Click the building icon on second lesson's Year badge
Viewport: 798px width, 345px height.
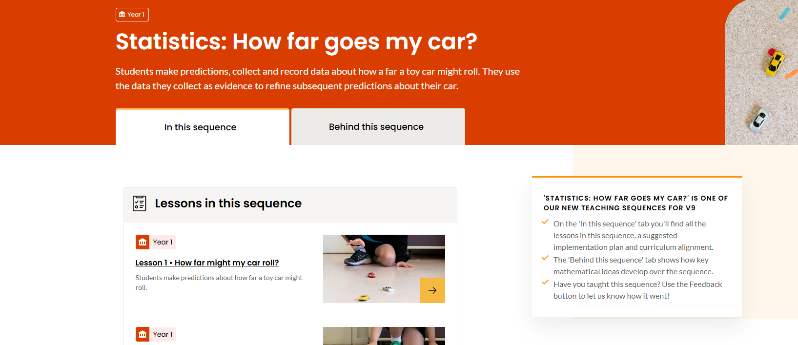click(143, 334)
